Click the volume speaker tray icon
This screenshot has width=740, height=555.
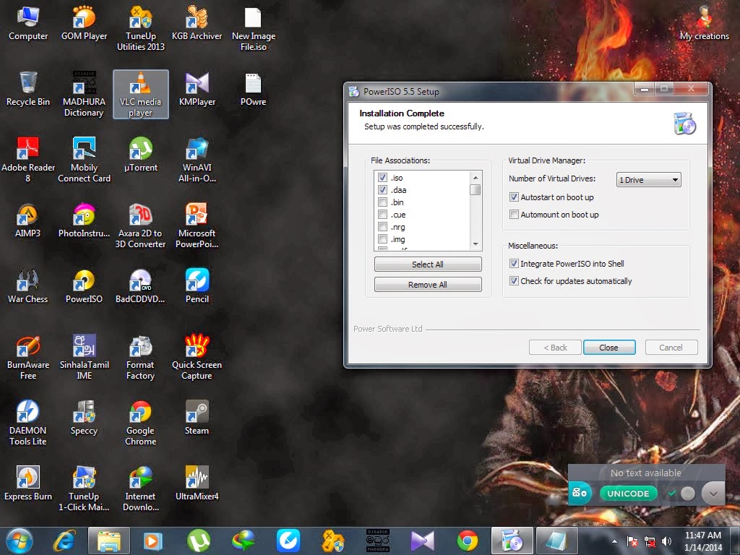(666, 541)
